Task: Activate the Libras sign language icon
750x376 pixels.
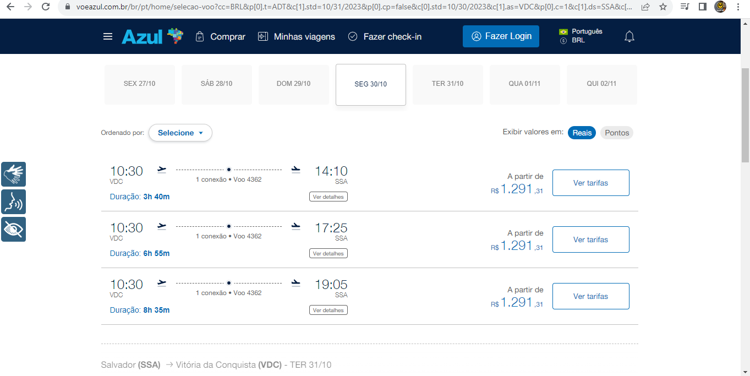Action: 13,175
